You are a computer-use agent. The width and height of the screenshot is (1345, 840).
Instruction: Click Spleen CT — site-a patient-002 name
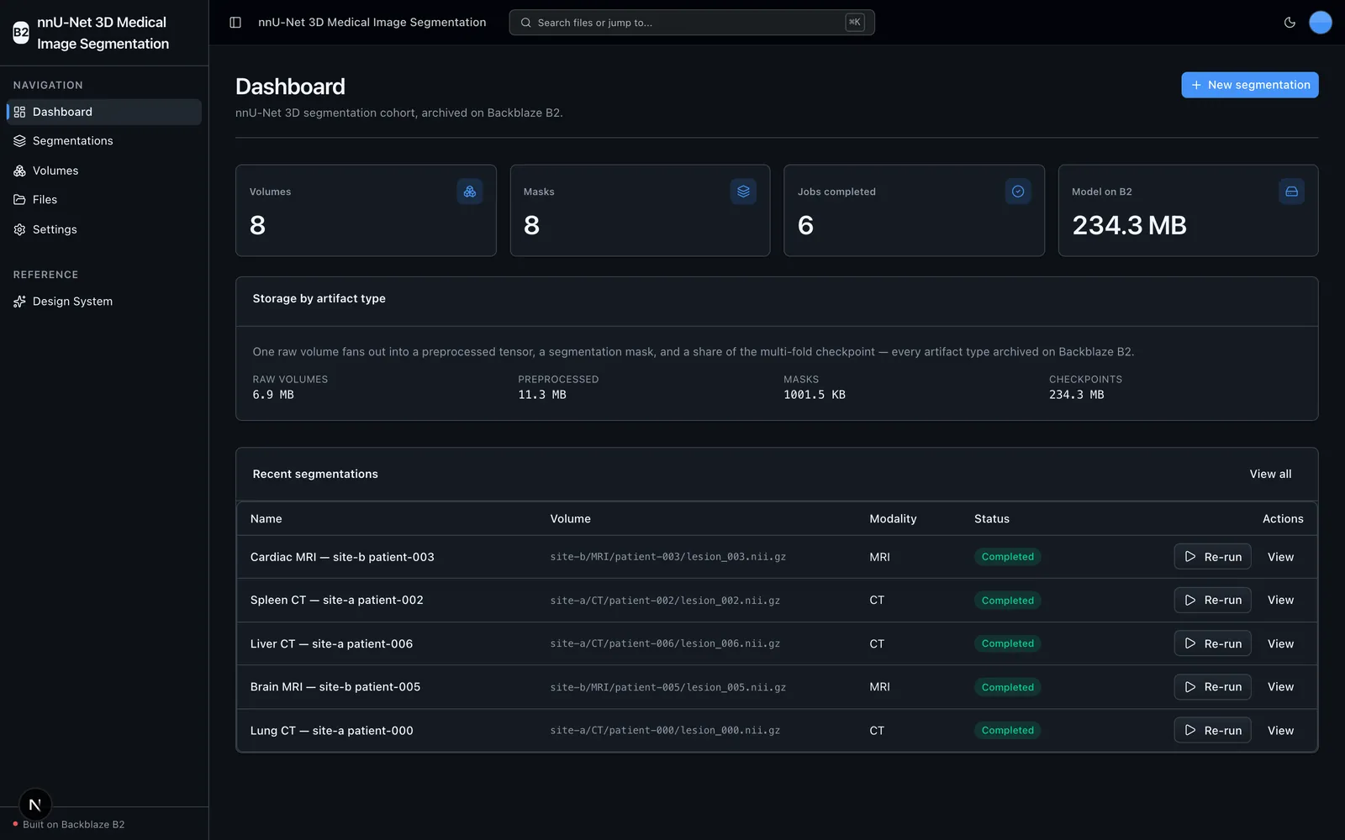click(337, 601)
